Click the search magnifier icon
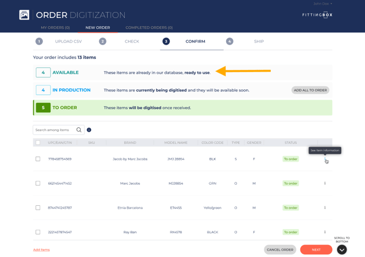Screen dimensions: 365x257 click(x=79, y=130)
